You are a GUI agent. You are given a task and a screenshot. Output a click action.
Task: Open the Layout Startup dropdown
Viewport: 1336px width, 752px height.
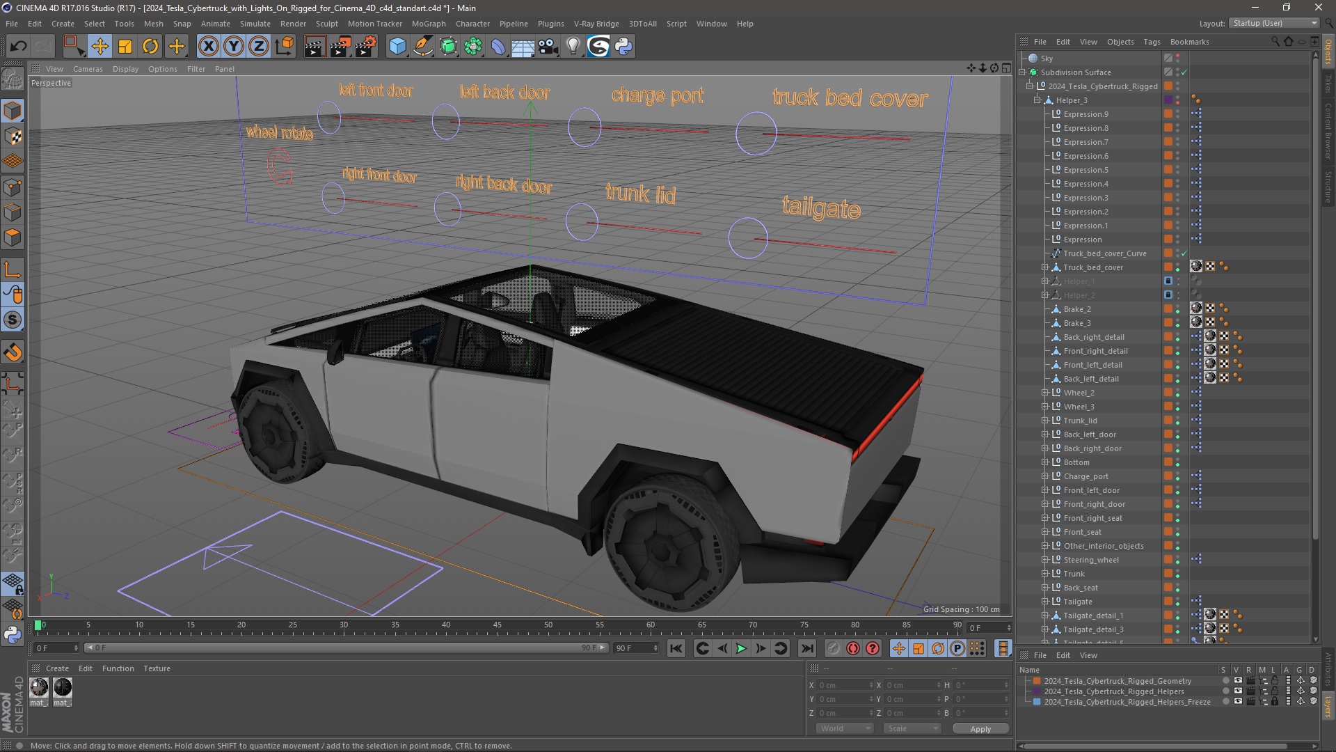(1274, 24)
